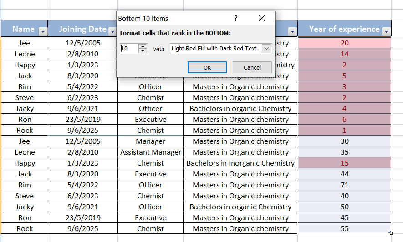This screenshot has width=403, height=242.
Task: Increase rank count with the up spinner arrow
Action: point(143,46)
